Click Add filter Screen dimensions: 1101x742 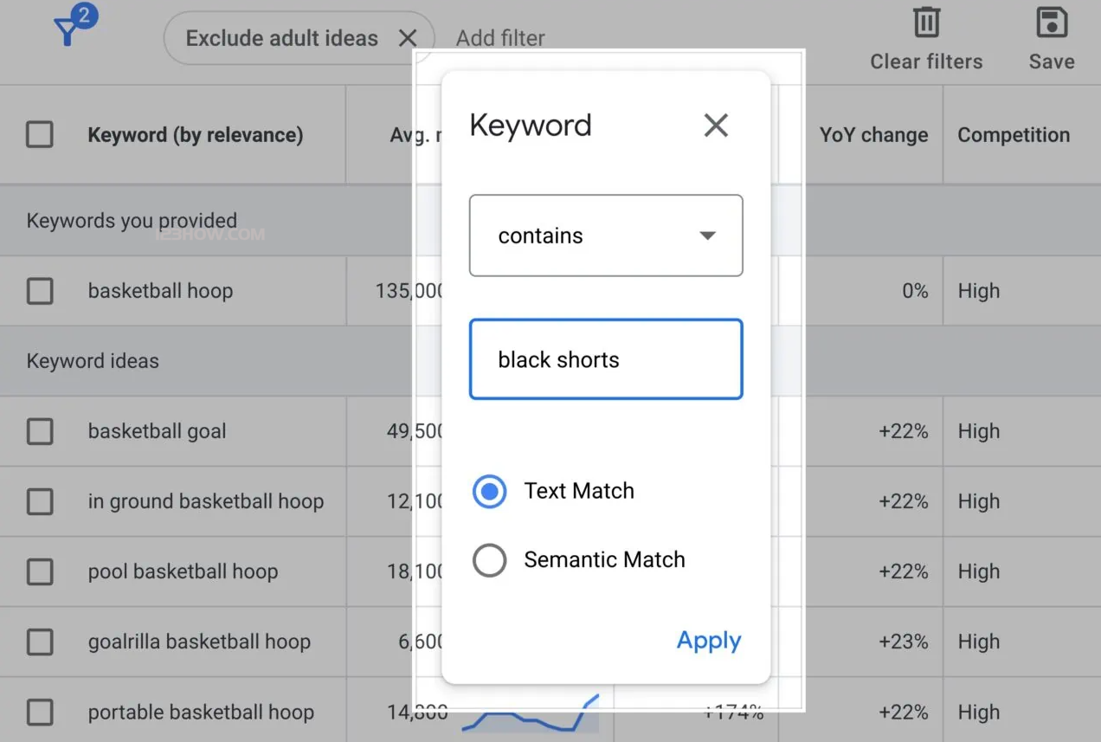[x=500, y=38]
